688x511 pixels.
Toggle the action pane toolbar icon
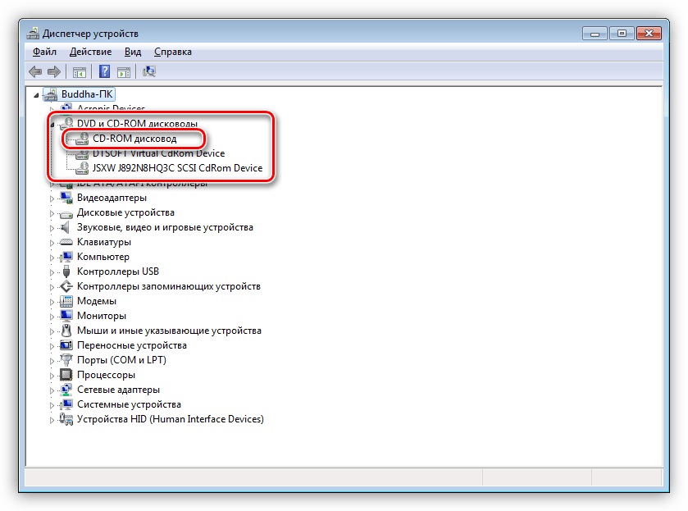(x=124, y=71)
